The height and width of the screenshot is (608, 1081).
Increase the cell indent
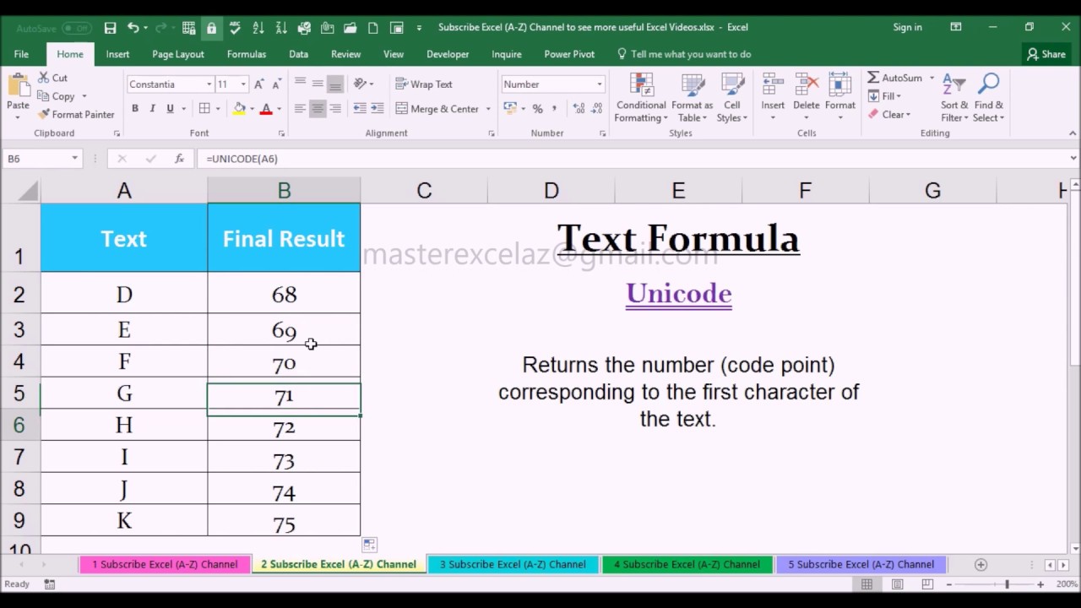click(x=377, y=109)
